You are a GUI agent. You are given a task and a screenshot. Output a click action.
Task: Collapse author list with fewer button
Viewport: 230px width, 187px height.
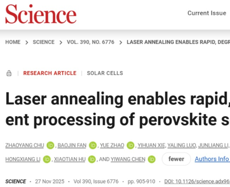click(x=176, y=159)
